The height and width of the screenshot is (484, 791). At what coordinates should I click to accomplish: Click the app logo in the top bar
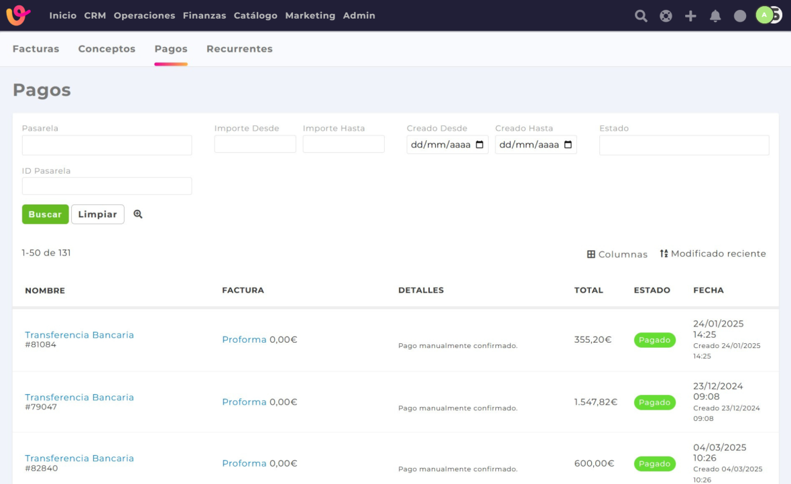click(19, 15)
